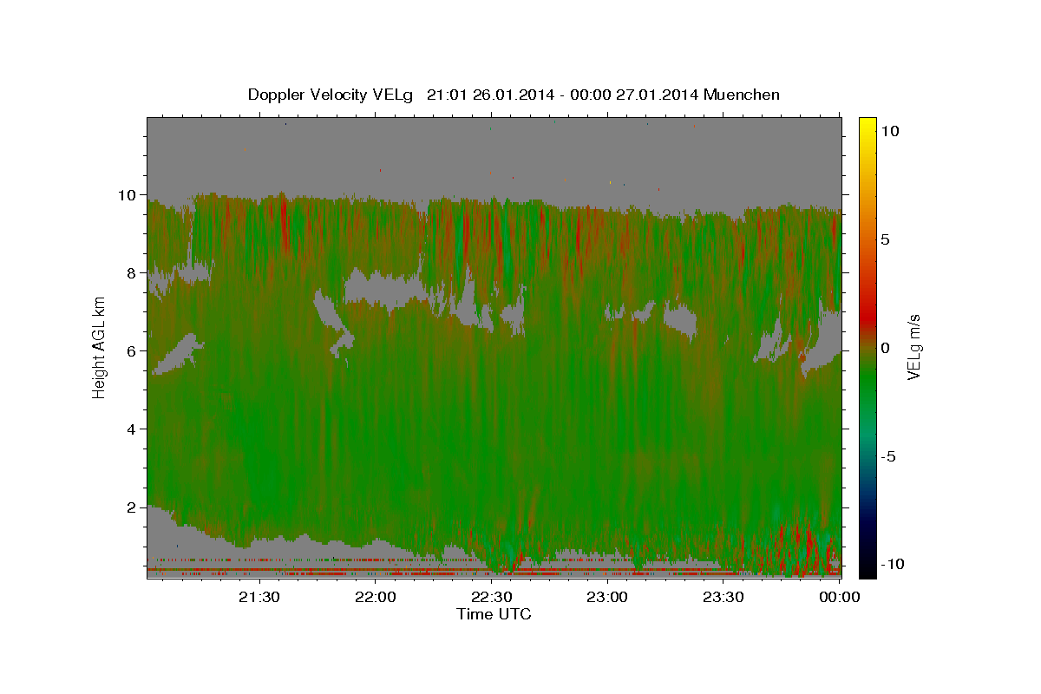Click the colorbar label '-10'
The image size is (1041, 694).
click(892, 564)
